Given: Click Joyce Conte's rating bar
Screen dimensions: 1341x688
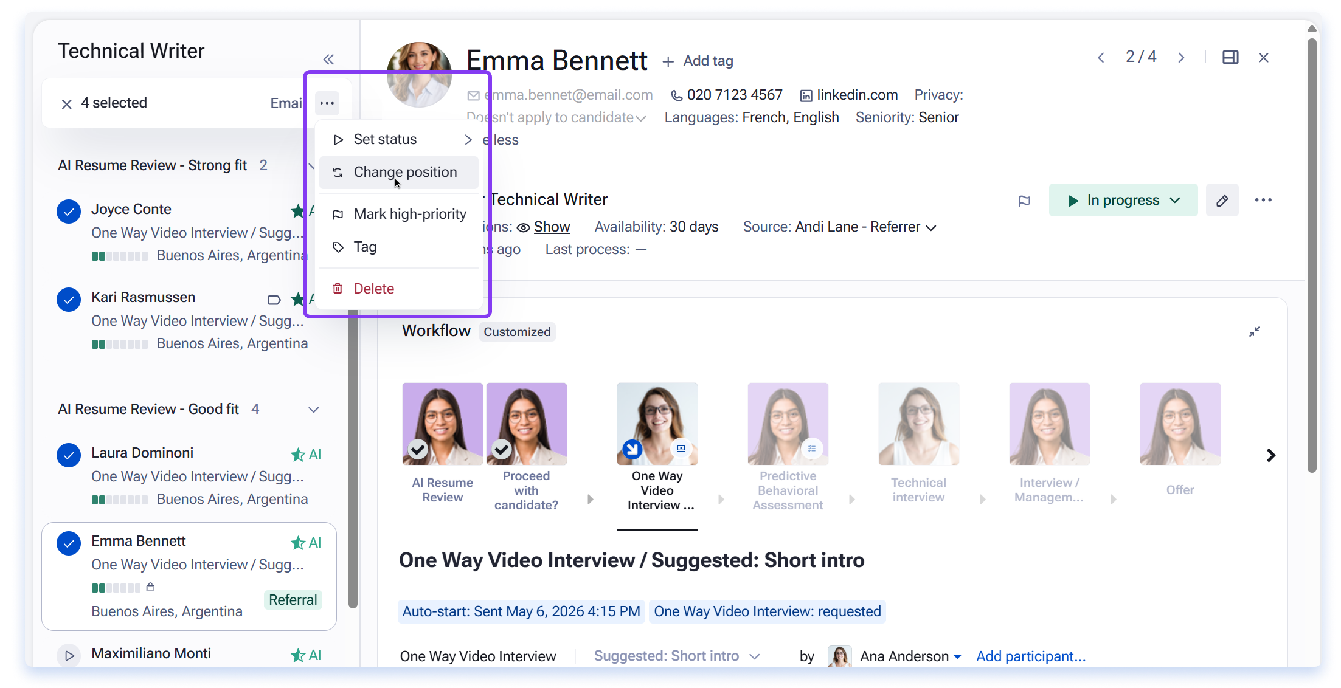Looking at the screenshot, I should [120, 256].
